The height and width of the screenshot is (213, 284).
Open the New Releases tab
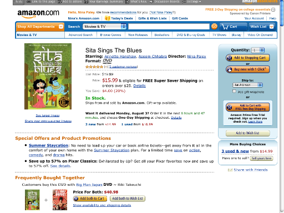[x=138, y=35]
